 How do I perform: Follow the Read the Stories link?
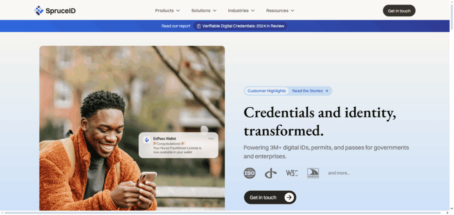click(x=310, y=91)
